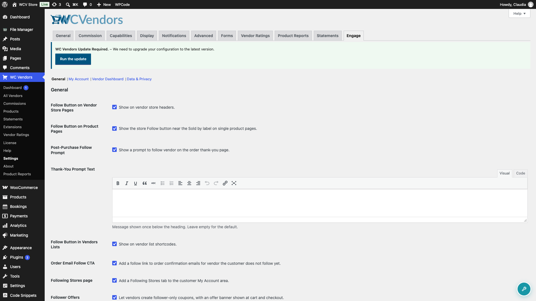The width and height of the screenshot is (536, 301).
Task: Open the Plugins sidebar menu
Action: click(16, 257)
